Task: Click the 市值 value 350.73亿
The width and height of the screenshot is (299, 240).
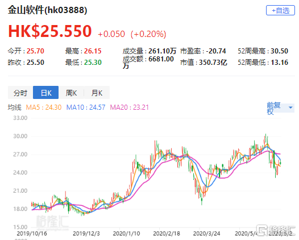Action: 213,63
